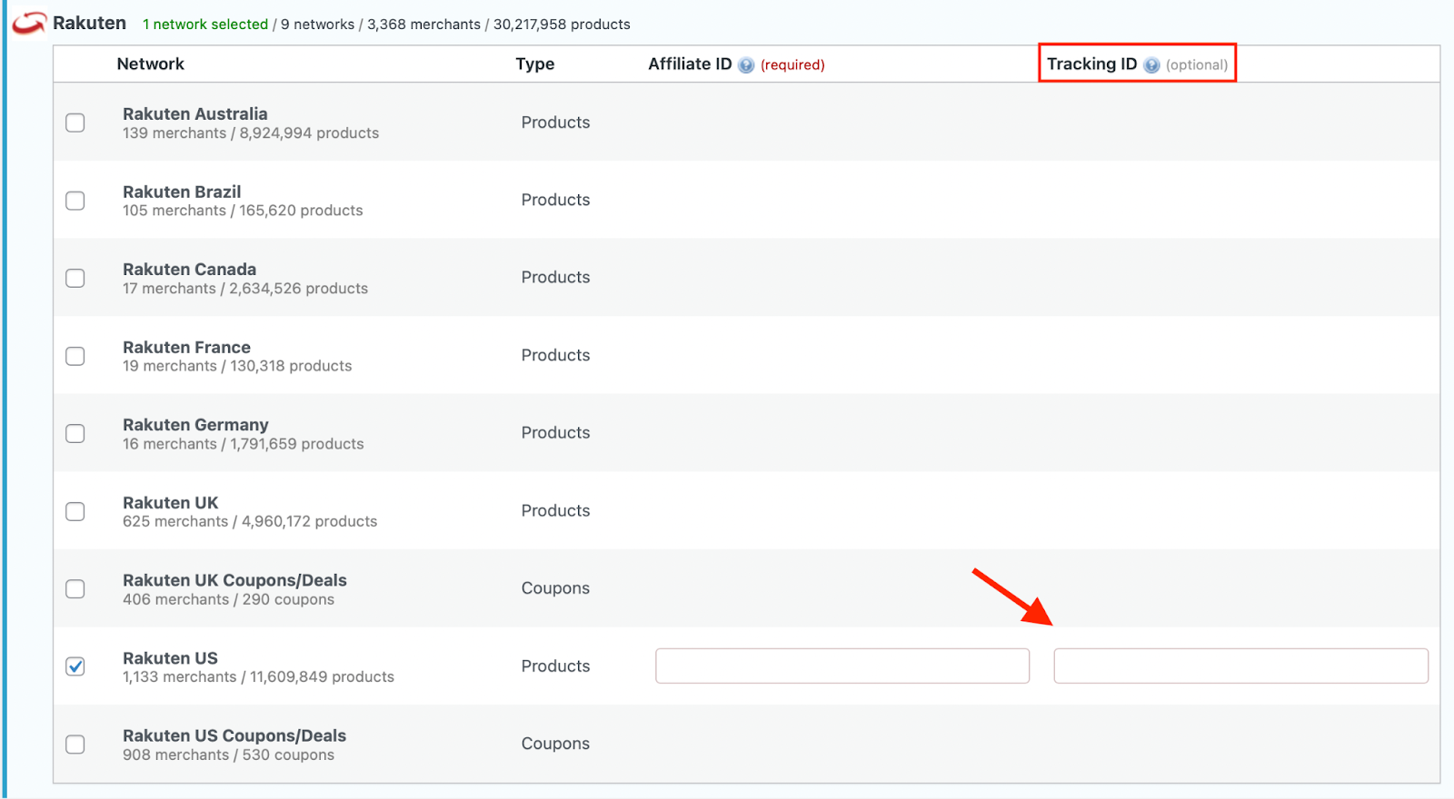Click the '1 network selected' text
The image size is (1454, 799).
tap(205, 25)
